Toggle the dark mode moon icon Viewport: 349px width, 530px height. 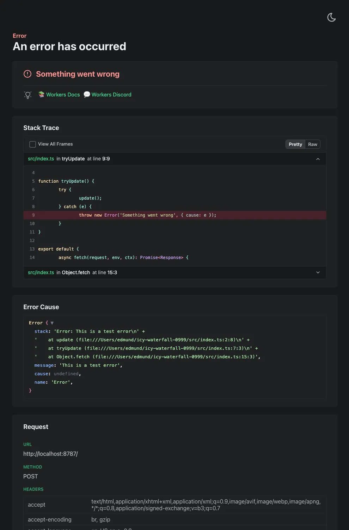click(331, 17)
